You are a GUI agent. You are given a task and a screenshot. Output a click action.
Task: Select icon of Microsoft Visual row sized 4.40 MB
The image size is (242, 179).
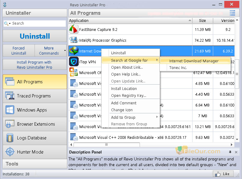tap(74, 94)
